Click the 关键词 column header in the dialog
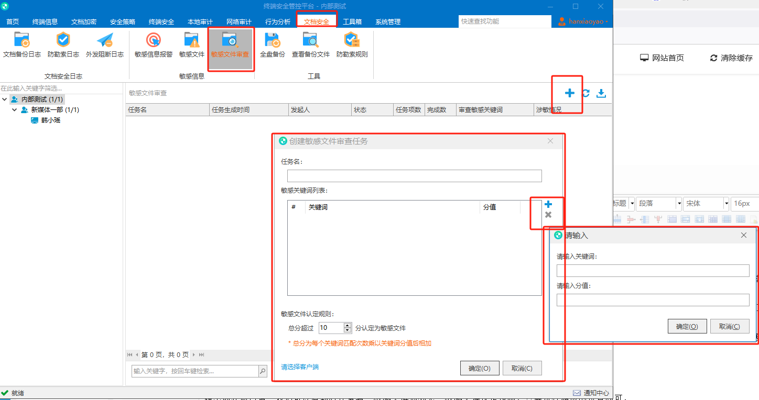The height and width of the screenshot is (400, 759). click(392, 207)
